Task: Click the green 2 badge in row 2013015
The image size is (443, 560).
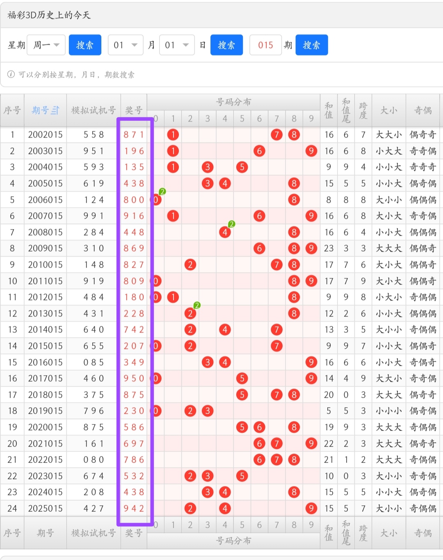Action: tap(197, 305)
